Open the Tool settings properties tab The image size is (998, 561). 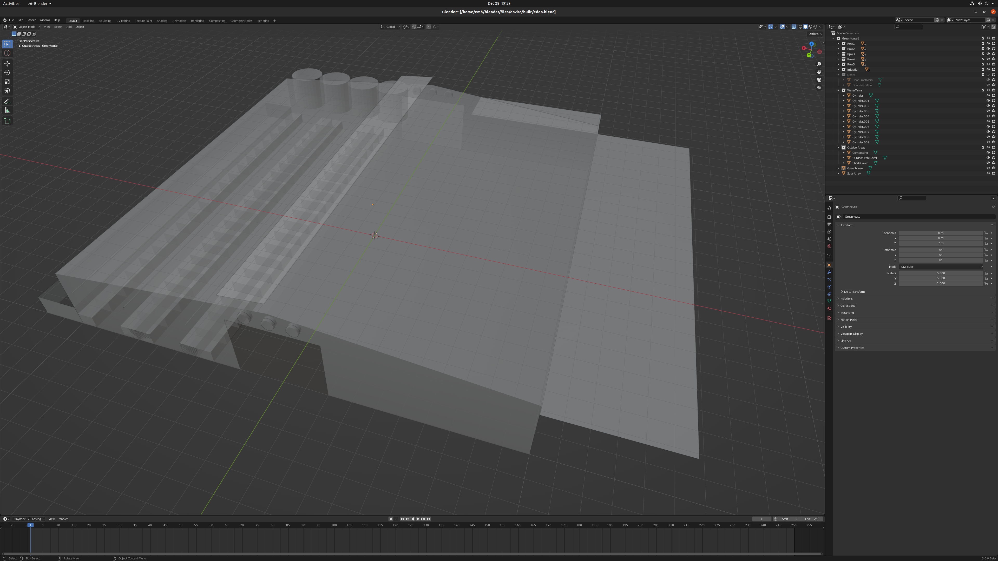[x=829, y=208]
